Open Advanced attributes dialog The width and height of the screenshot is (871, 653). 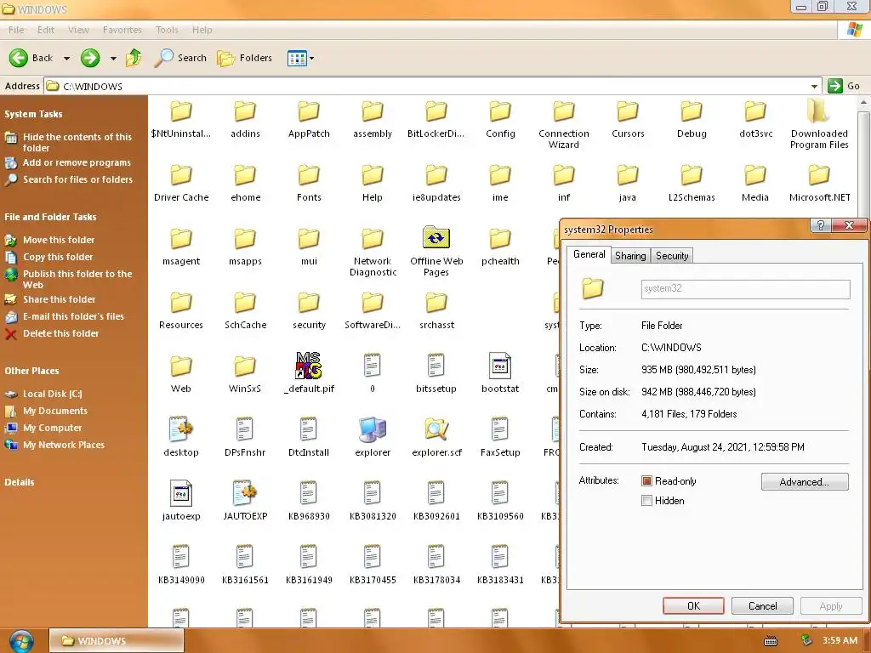click(805, 481)
